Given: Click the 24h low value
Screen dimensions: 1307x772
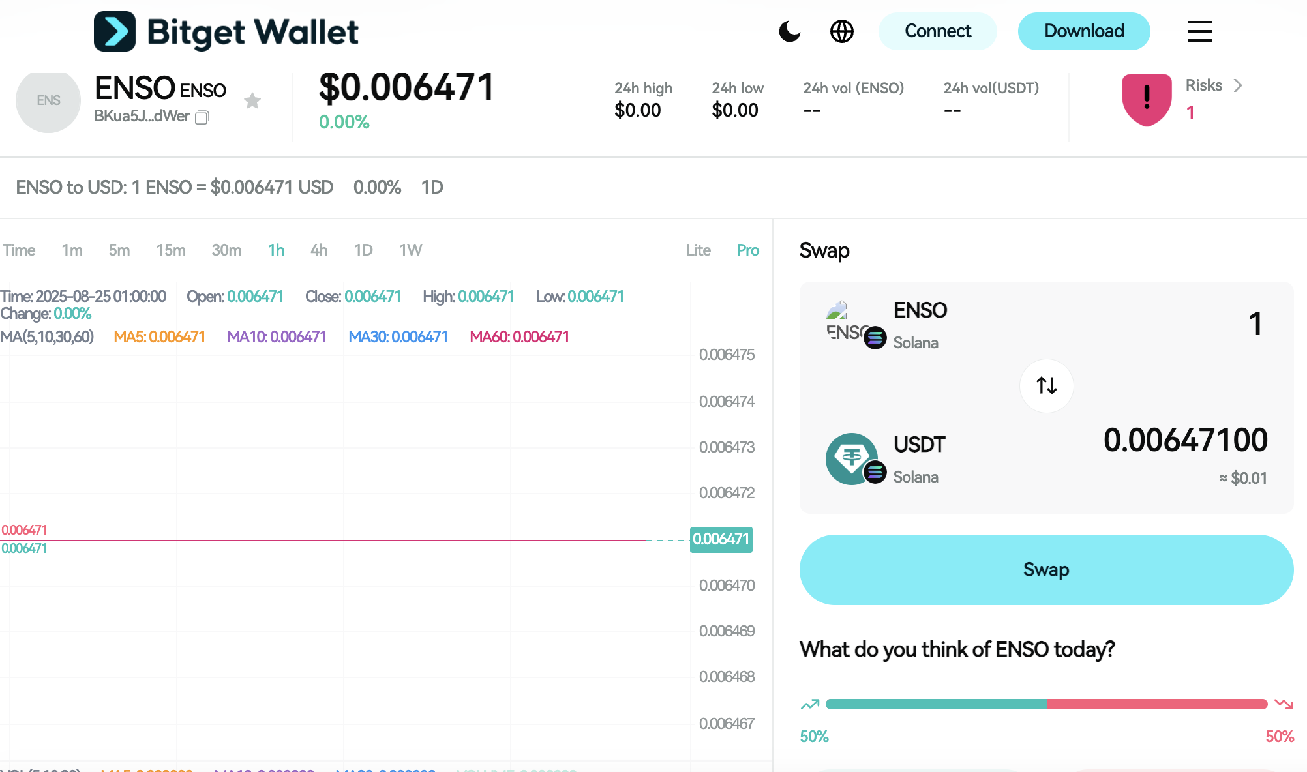Looking at the screenshot, I should [x=735, y=110].
